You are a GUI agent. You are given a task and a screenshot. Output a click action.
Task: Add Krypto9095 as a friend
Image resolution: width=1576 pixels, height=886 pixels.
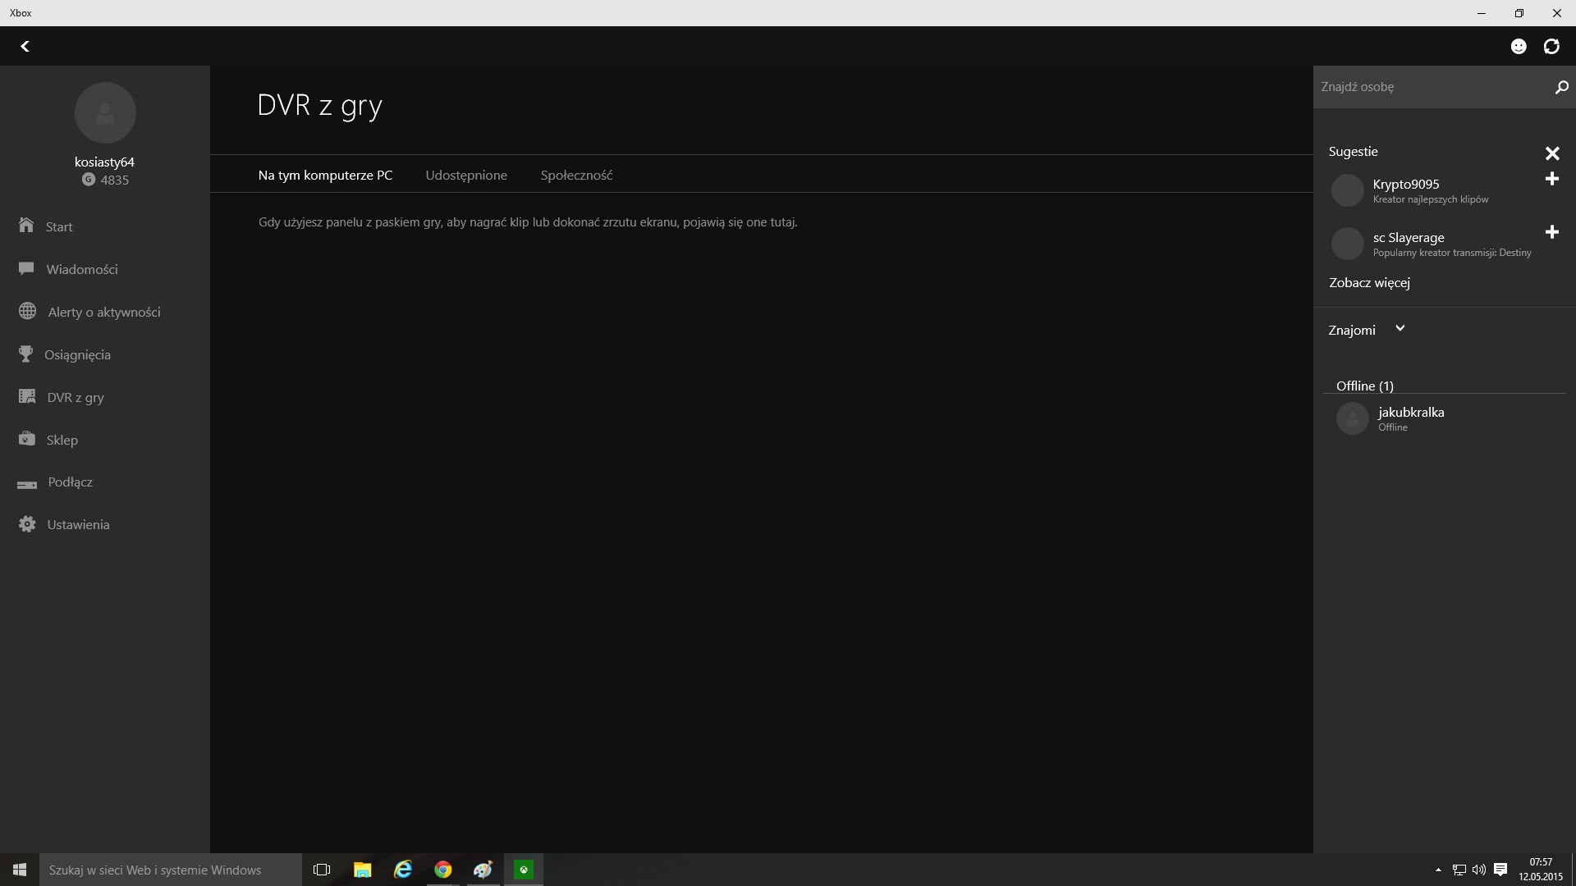(1552, 179)
